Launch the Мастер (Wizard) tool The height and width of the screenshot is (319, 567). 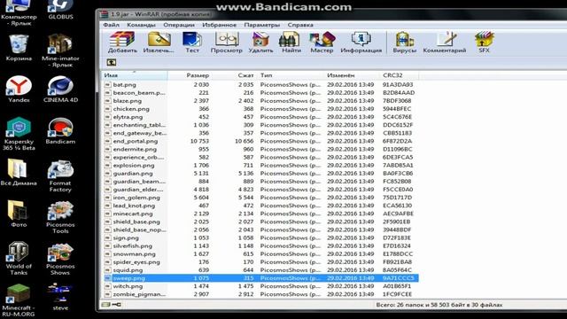coord(322,43)
